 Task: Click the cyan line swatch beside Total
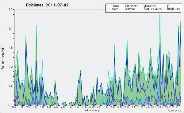coord(109,6)
